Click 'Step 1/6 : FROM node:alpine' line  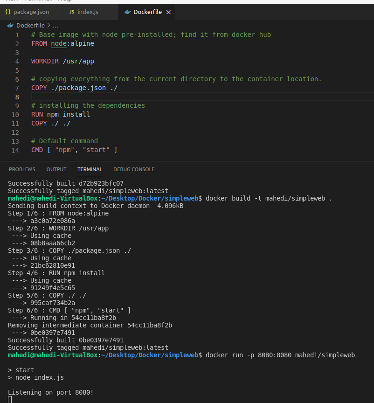point(58,213)
